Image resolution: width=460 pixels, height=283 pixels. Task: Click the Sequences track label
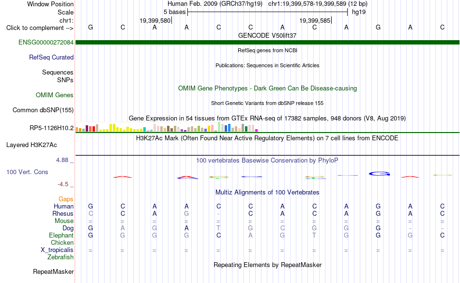pyautogui.click(x=58, y=72)
